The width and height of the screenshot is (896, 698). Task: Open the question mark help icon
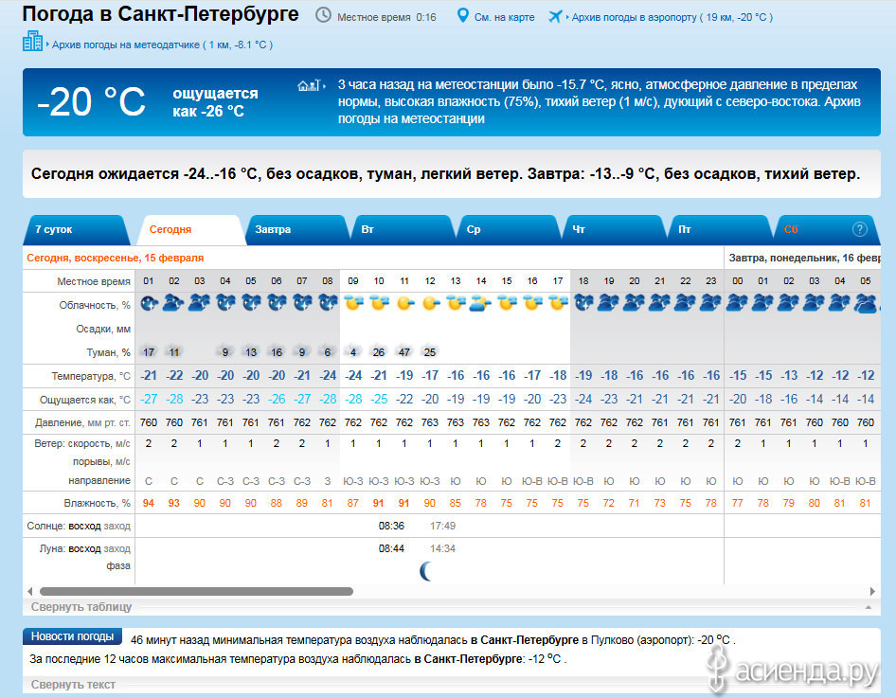(x=859, y=229)
